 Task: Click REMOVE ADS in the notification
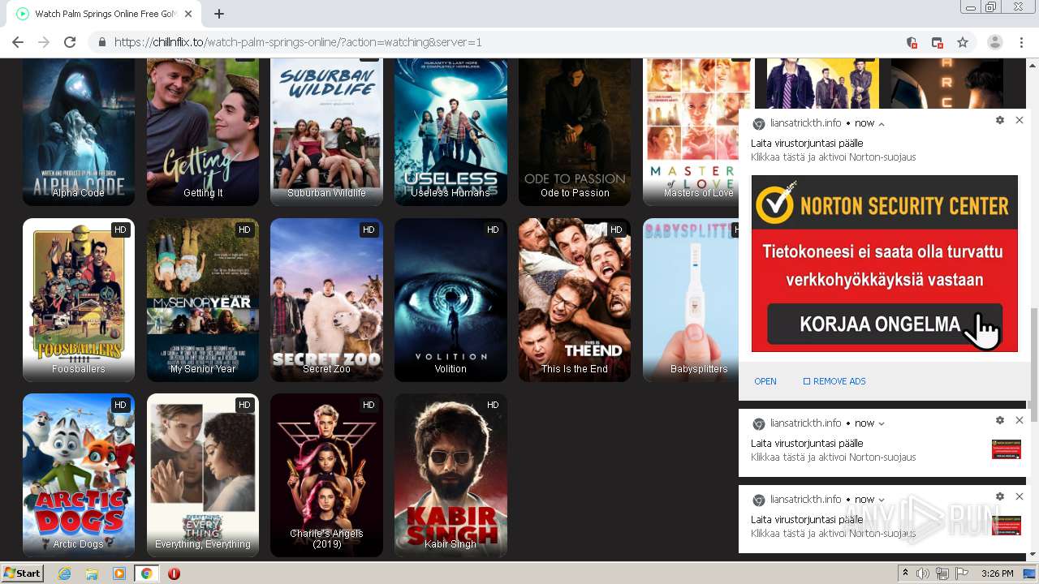click(x=834, y=381)
